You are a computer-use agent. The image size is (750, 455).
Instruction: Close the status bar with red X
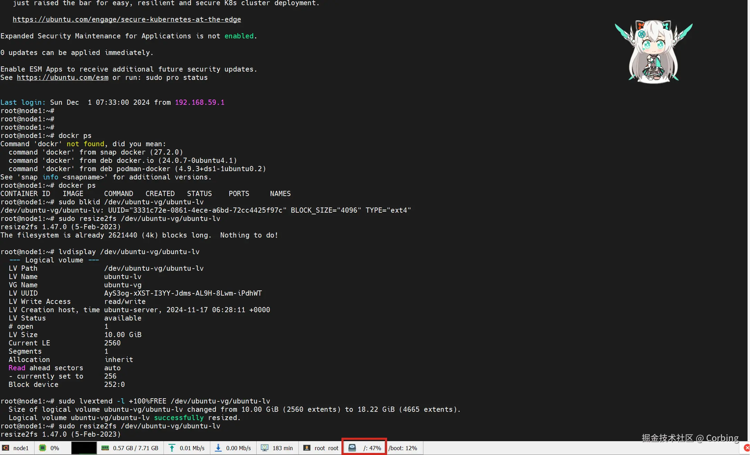pos(747,448)
